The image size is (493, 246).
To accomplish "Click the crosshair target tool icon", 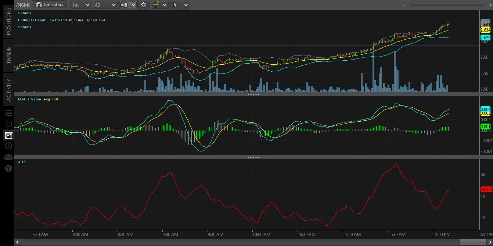I will (156, 5).
